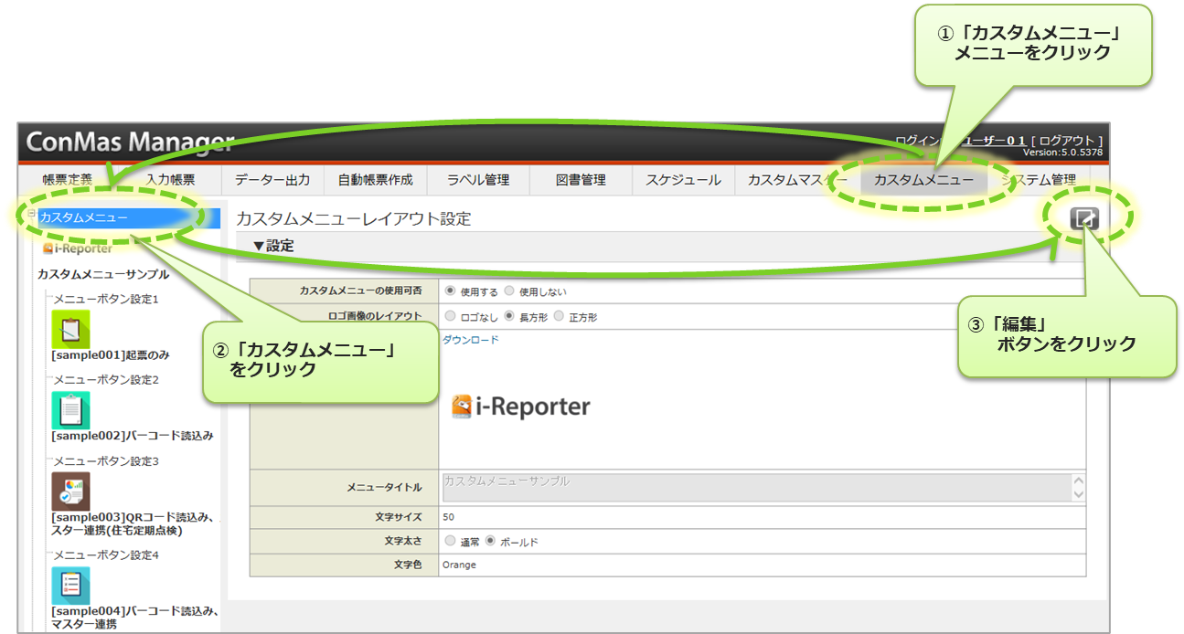Switch to the スケジュール tab
Screen dimensions: 1184x634
tap(683, 180)
